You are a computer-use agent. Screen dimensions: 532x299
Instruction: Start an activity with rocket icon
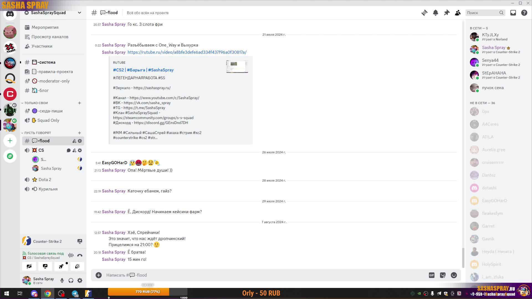[x=61, y=266]
